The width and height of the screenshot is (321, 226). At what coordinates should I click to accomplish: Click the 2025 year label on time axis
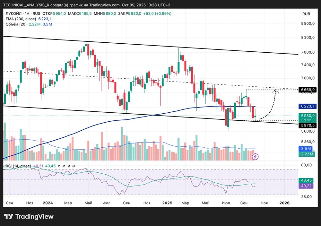(167, 203)
